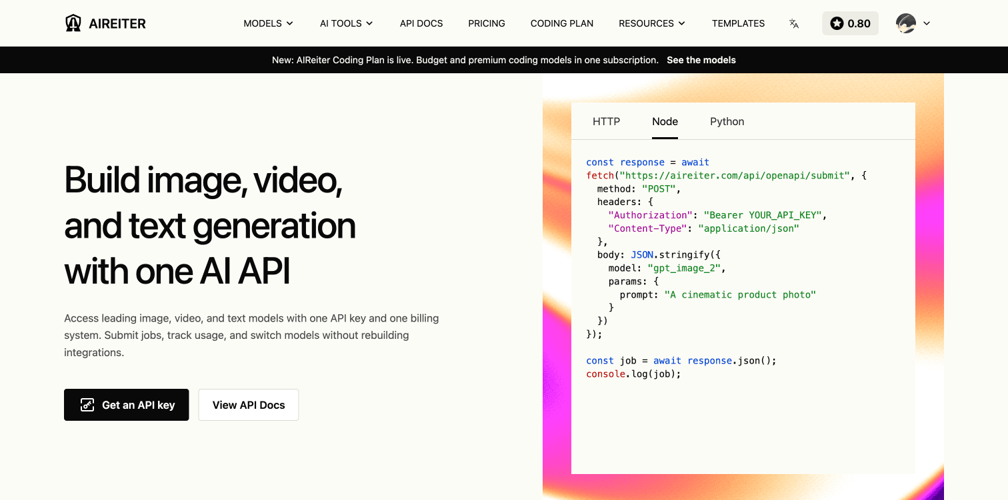Open the language translation icon
Image resolution: width=1008 pixels, height=500 pixels.
[793, 23]
